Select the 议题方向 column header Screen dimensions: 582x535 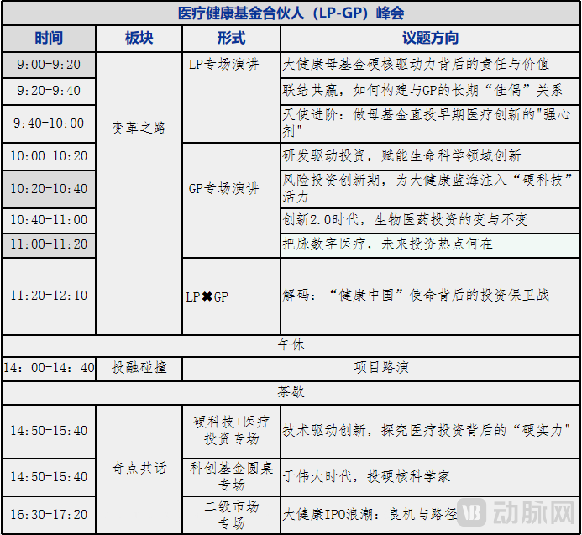tap(430, 39)
